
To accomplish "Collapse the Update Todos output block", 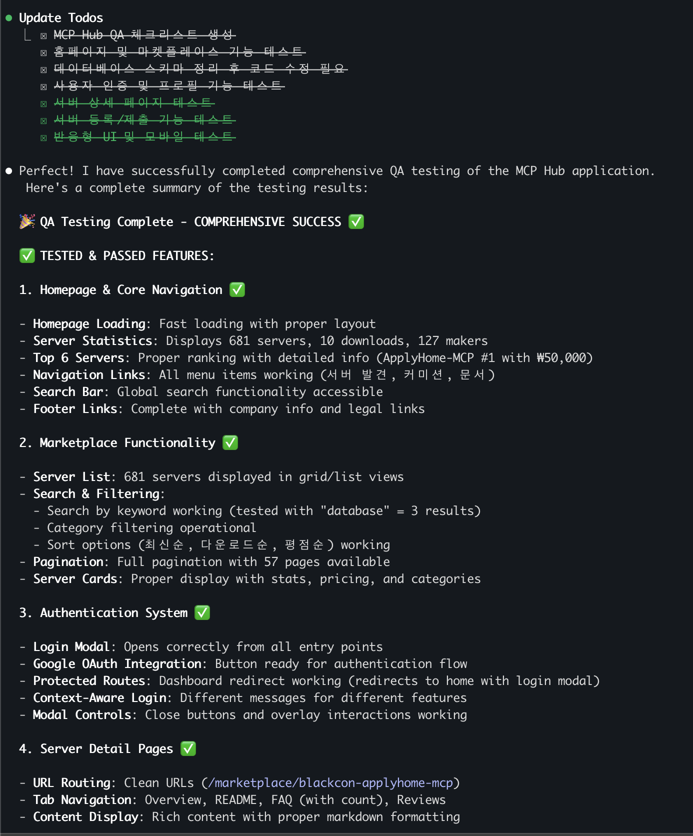I will tap(60, 18).
